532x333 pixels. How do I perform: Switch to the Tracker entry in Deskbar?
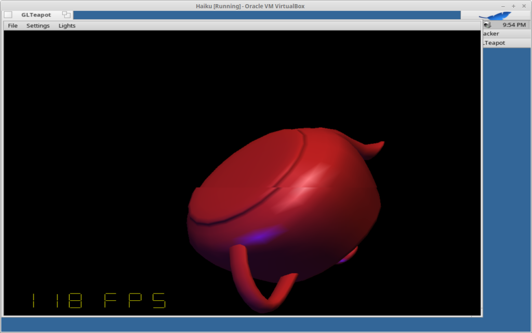tap(507, 34)
